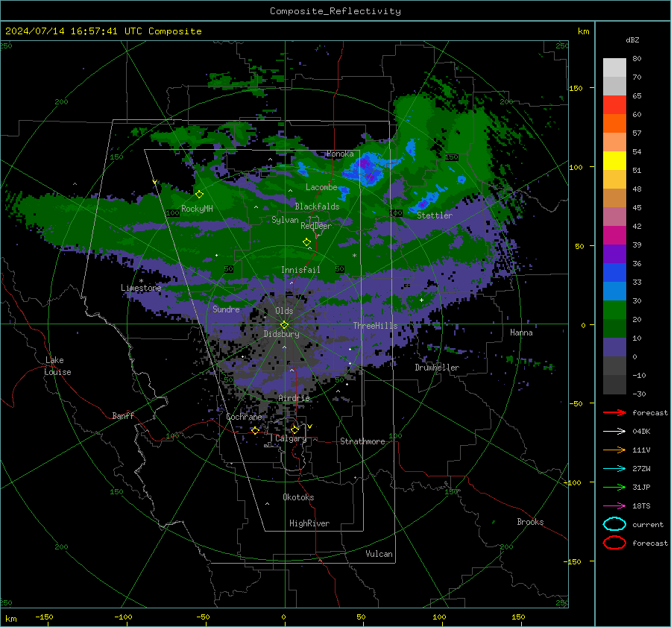Click the Olds town label
The height and width of the screenshot is (627, 671).
tap(284, 311)
